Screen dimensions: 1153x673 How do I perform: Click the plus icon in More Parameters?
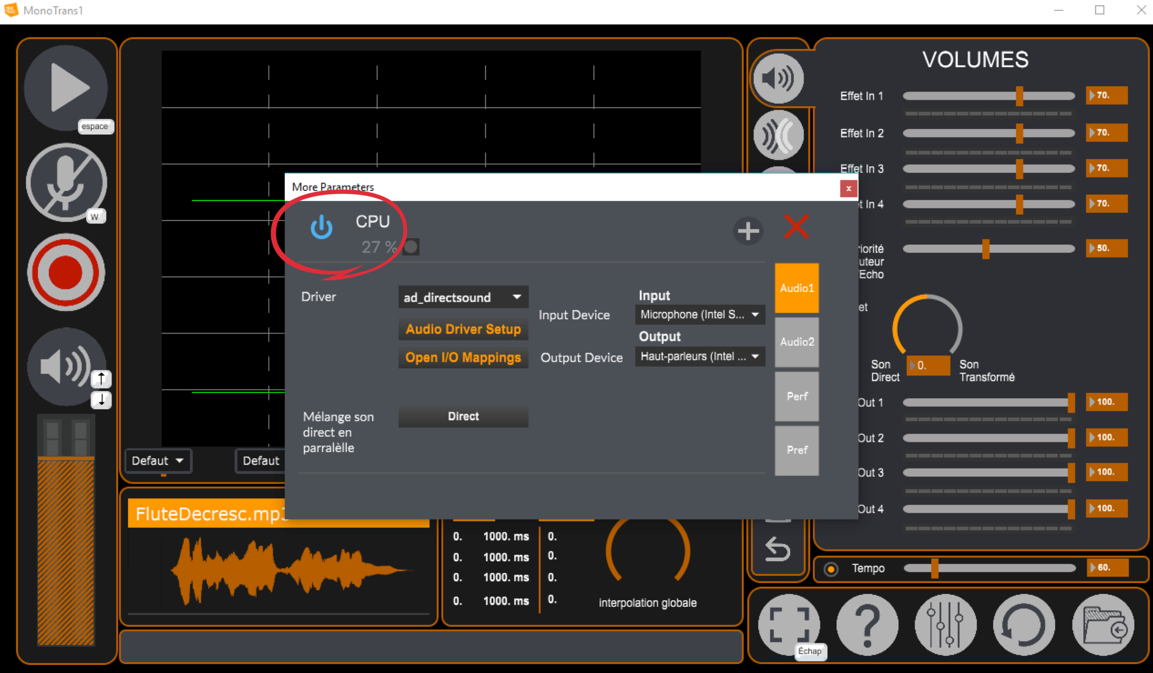pyautogui.click(x=748, y=231)
